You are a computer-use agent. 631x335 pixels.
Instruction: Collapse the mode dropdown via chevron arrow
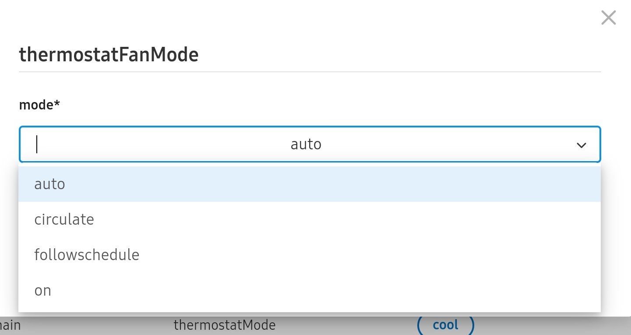581,145
